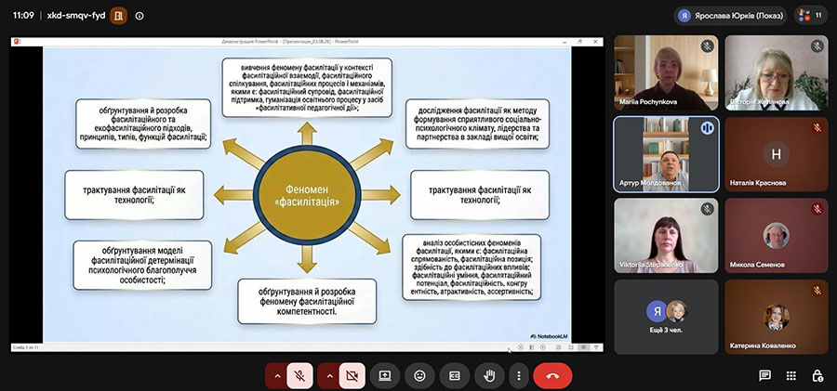Open host controls lock icon
The height and width of the screenshot is (391, 837).
point(817,375)
